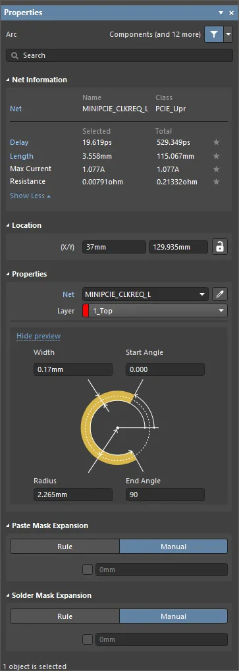The image size is (239, 671).
Task: Enable the Paste Mask Expansion checkbox
Action: (88, 570)
